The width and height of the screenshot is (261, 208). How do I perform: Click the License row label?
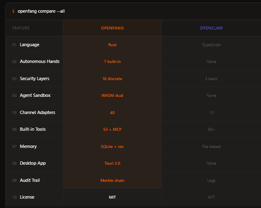27,197
